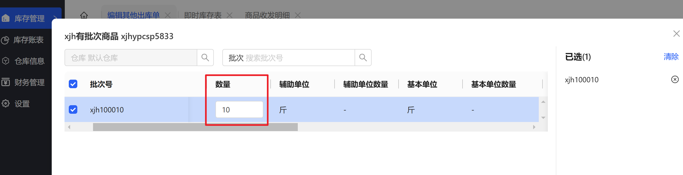Image resolution: width=683 pixels, height=175 pixels.
Task: Switch to the 商品收发明细 tab
Action: click(x=267, y=15)
